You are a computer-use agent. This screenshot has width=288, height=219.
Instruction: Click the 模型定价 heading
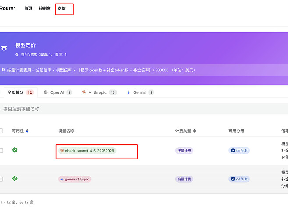click(25, 46)
